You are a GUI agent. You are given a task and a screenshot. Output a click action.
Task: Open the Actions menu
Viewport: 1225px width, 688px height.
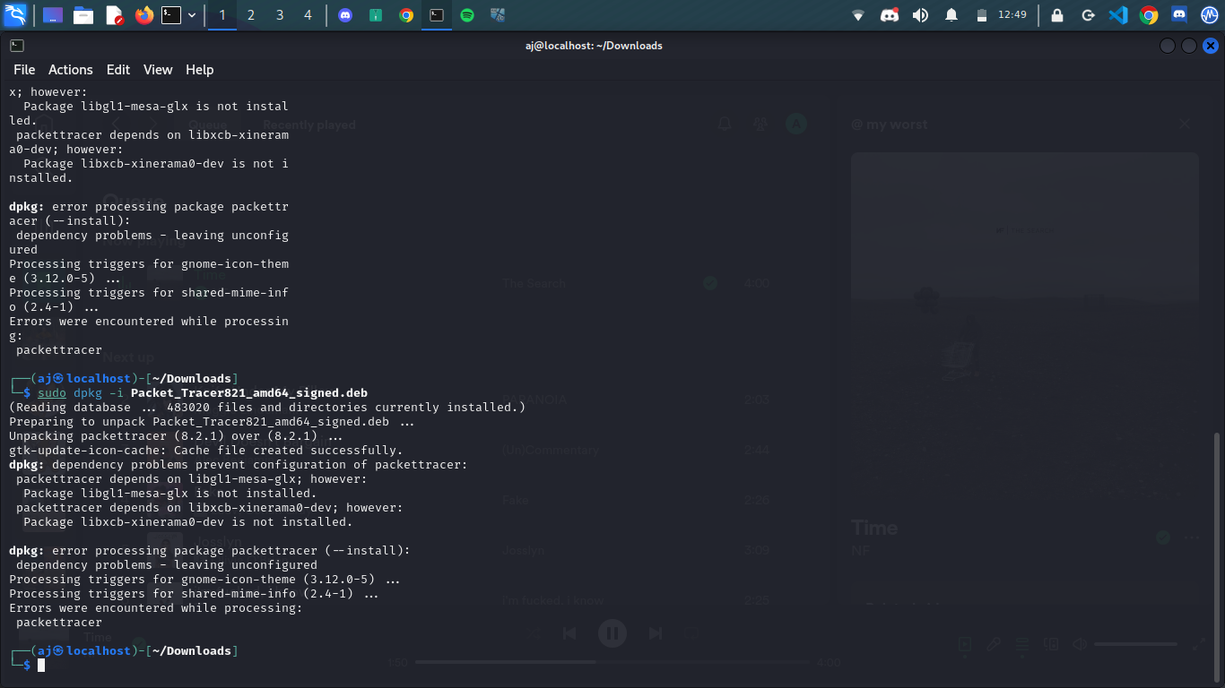[70, 70]
